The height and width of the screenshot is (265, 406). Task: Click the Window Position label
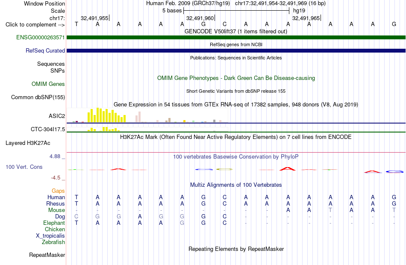coord(44,3)
